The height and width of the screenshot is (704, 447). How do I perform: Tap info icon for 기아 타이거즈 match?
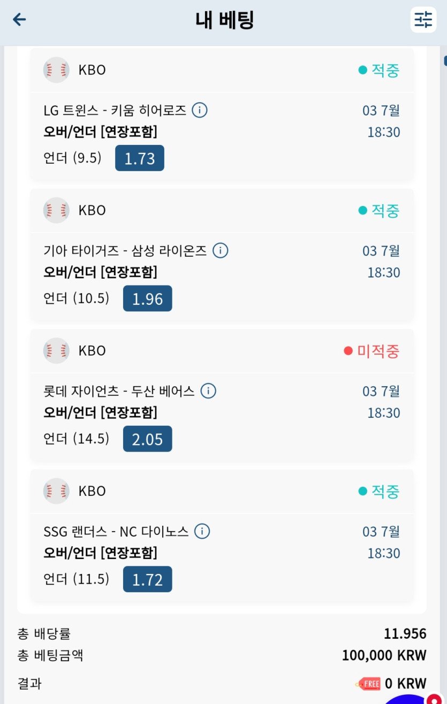[x=221, y=251]
